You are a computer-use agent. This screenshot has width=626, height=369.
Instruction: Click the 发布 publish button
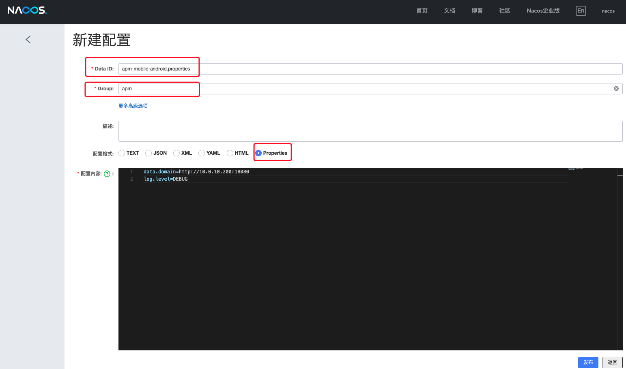[588, 363]
